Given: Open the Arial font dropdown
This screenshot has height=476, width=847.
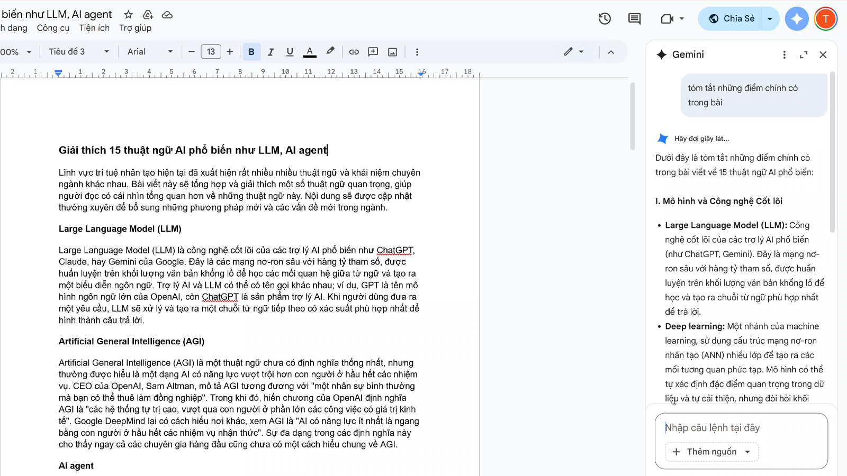Looking at the screenshot, I should point(150,52).
